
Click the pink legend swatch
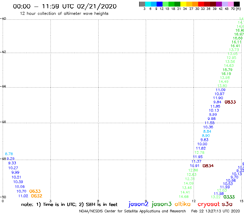tap(230, 4)
